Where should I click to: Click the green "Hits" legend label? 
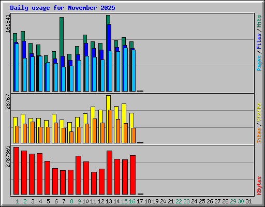coord(259,21)
